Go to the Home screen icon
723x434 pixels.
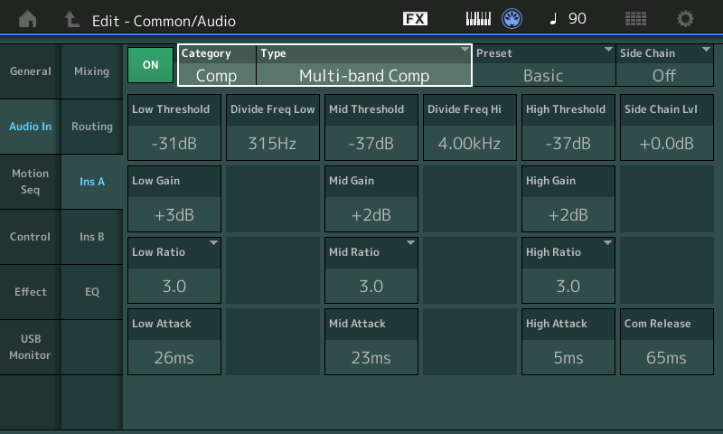point(29,19)
